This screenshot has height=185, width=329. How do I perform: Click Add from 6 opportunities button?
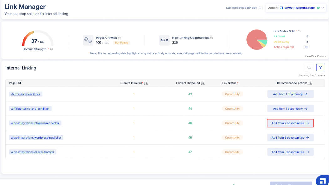(290, 138)
